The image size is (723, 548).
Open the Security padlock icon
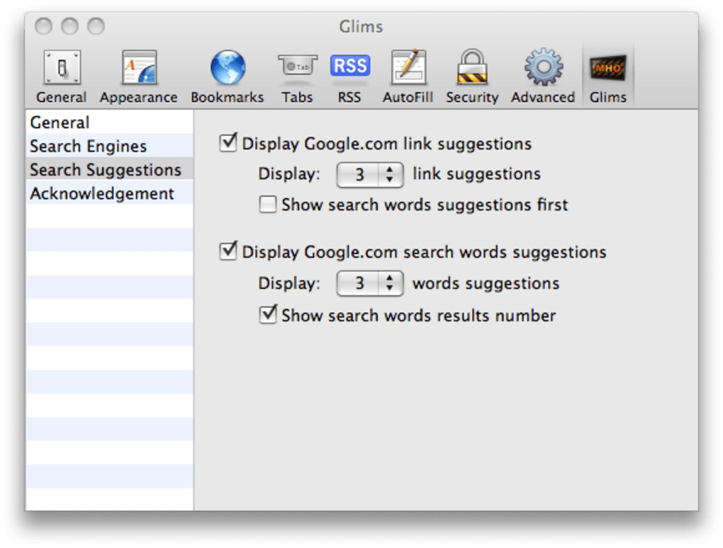(472, 69)
